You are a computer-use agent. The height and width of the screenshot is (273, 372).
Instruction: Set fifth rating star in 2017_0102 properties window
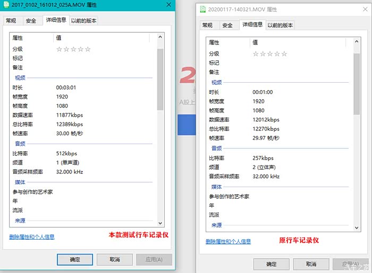[88, 49]
